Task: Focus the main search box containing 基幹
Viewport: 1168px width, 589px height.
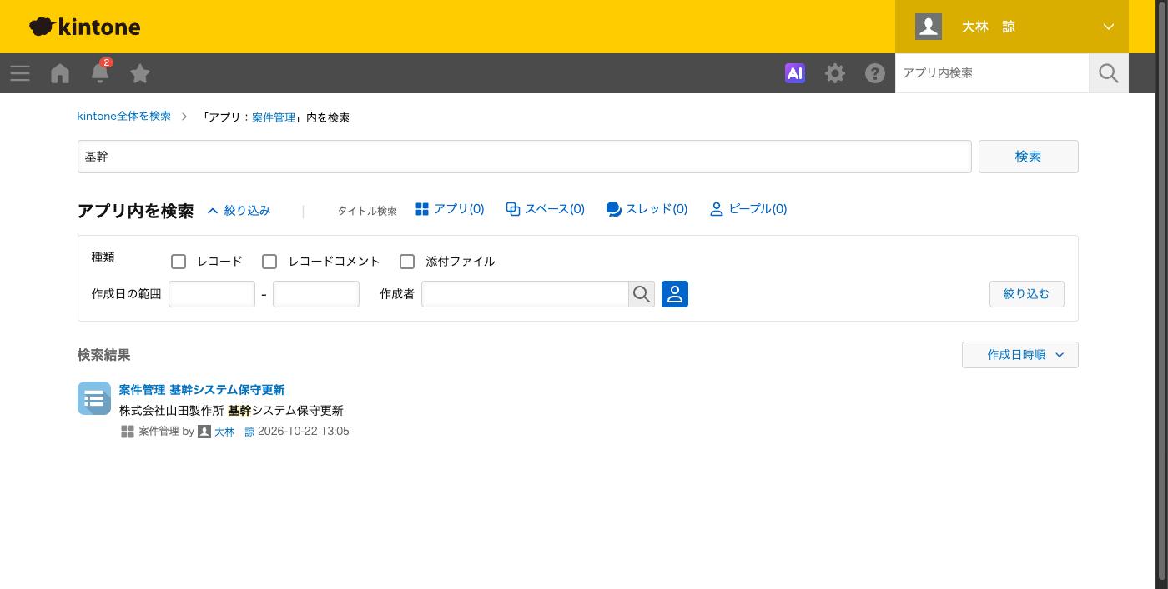Action: tap(525, 157)
